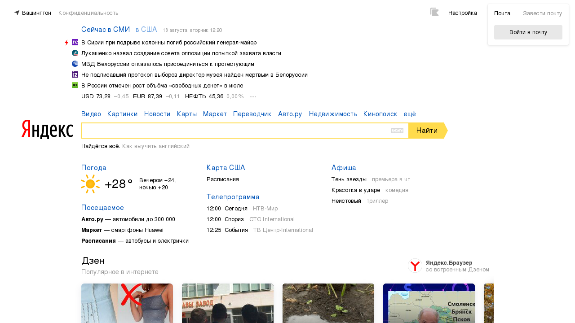Expand more currency rates with three dots
The height and width of the screenshot is (323, 575).
[253, 96]
